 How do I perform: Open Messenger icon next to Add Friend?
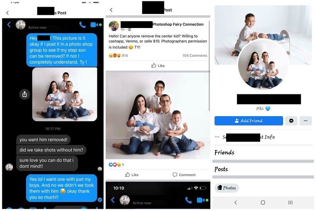click(x=291, y=121)
